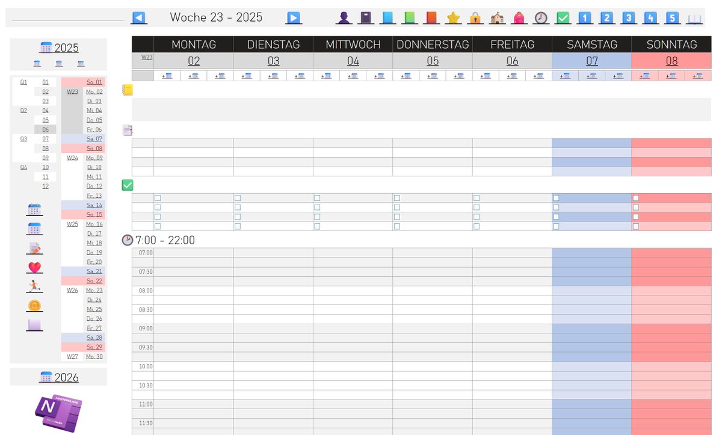Screen dimensions: 722x435
Task: Tick the third task checkbox under Donnerstag
Action: click(x=397, y=217)
